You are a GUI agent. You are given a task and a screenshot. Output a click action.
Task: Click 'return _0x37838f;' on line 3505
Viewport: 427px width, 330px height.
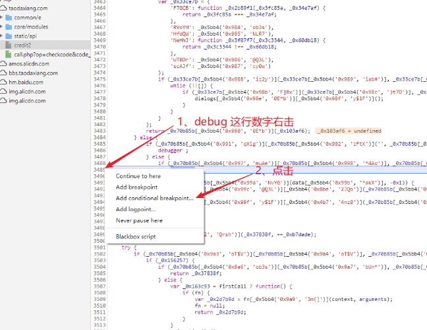pyautogui.click(x=196, y=273)
